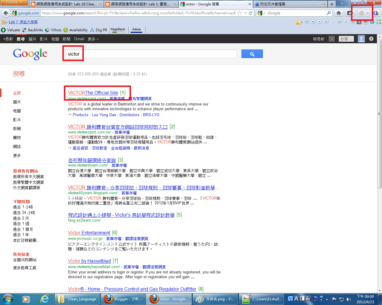Viewport: 382px width, 305px height.
Task: Open VICTOR The Official Site result
Action: click(93, 93)
